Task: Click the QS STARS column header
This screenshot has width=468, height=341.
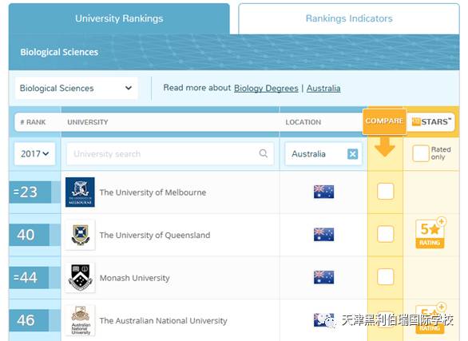Action: click(x=431, y=121)
